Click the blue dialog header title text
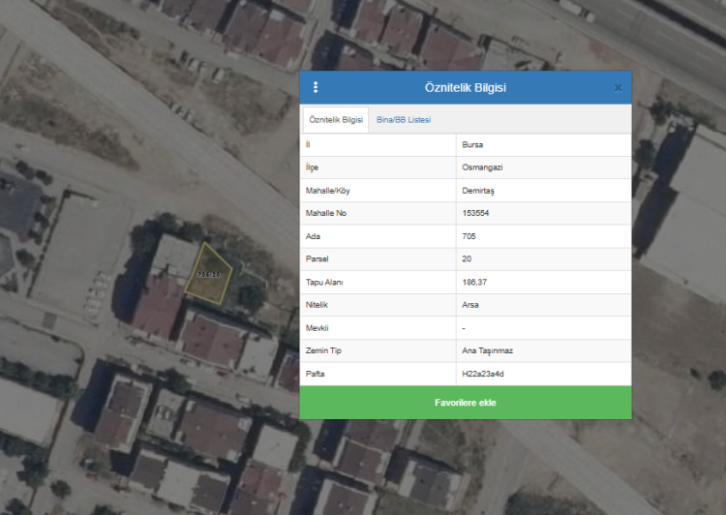Screen dimensions: 726x515 [465, 88]
